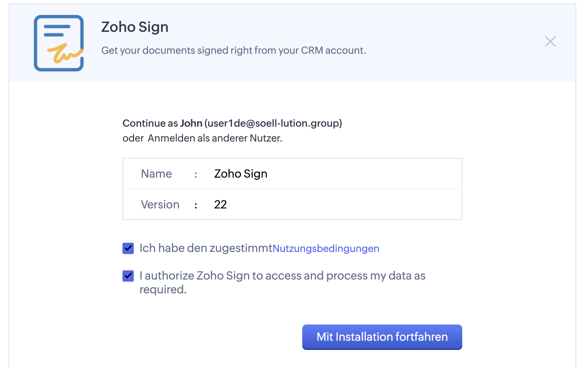The height and width of the screenshot is (368, 584).
Task: Click Mit Installation fortfahren button
Action: click(x=382, y=337)
